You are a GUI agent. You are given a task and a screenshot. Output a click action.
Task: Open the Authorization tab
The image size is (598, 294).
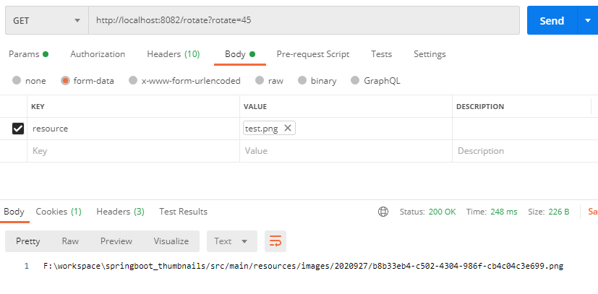pyautogui.click(x=98, y=54)
